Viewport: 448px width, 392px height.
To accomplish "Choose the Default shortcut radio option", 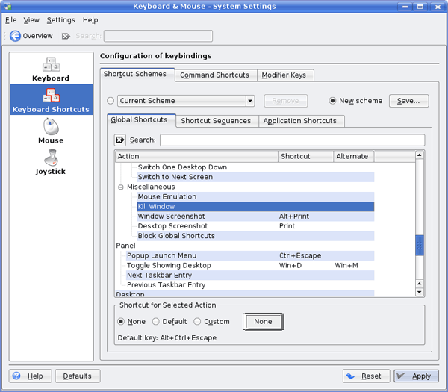I will tap(156, 321).
